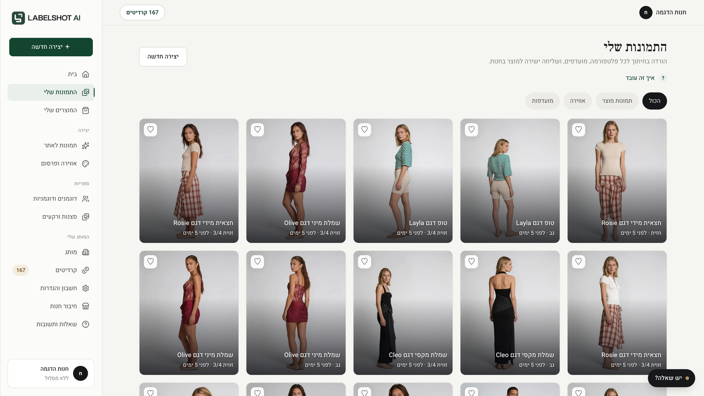This screenshot has height=396, width=704.
Task: Open the 167 credits pill in header
Action: [143, 12]
